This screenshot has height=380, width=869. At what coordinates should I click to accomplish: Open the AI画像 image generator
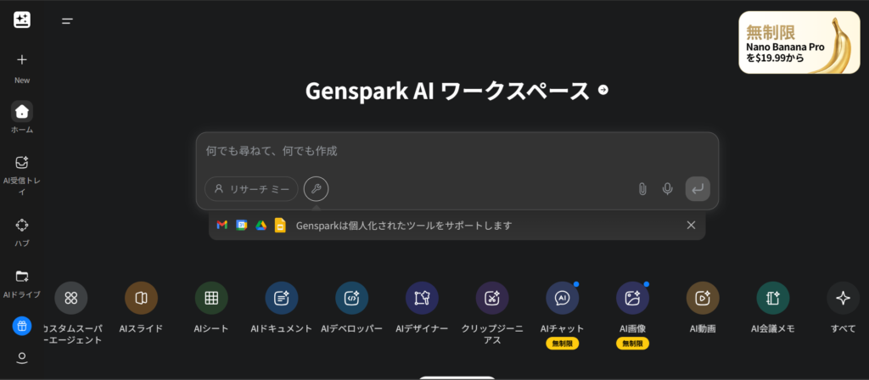click(x=632, y=298)
